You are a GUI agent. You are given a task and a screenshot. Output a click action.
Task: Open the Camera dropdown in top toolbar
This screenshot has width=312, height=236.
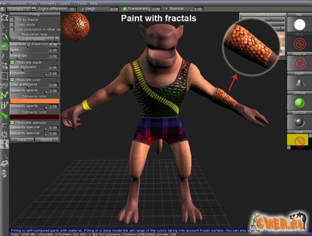[x=19, y=9]
